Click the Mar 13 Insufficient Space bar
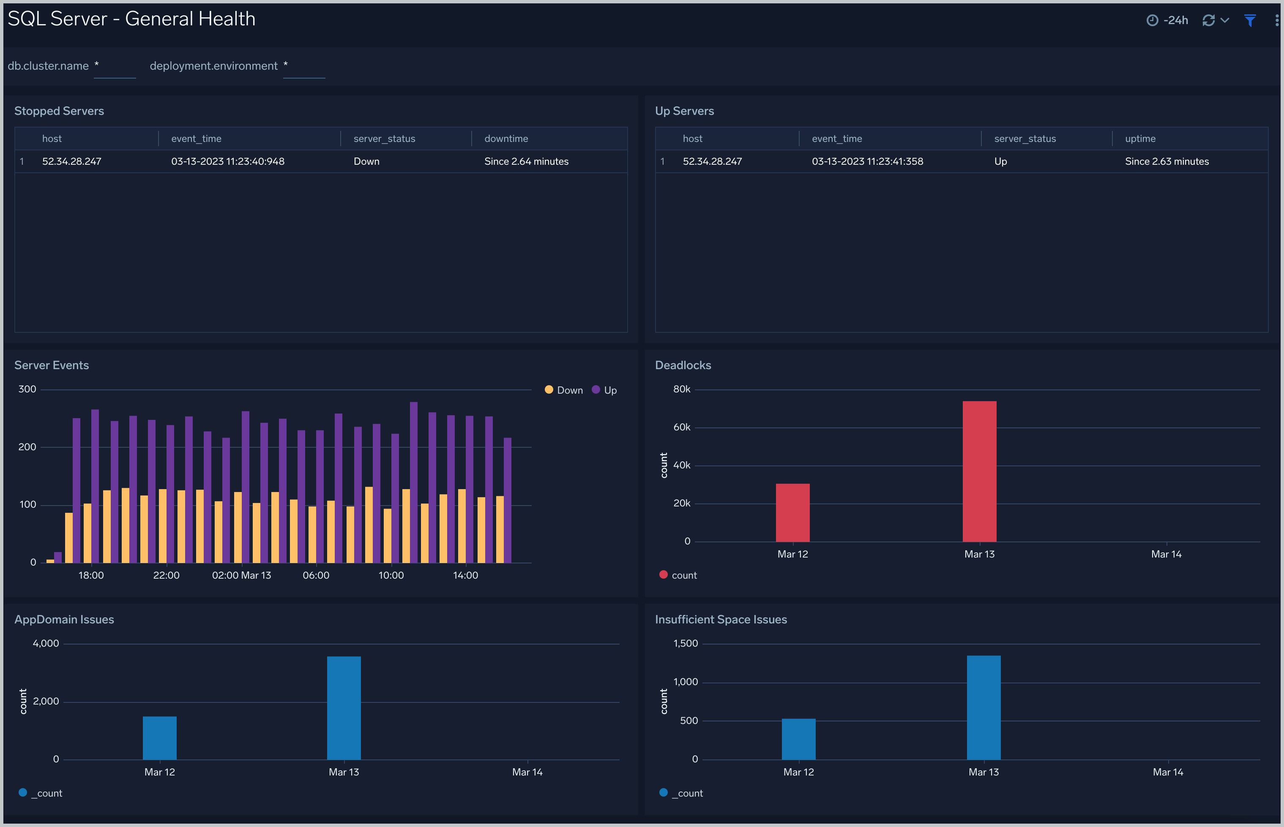 pyautogui.click(x=983, y=707)
